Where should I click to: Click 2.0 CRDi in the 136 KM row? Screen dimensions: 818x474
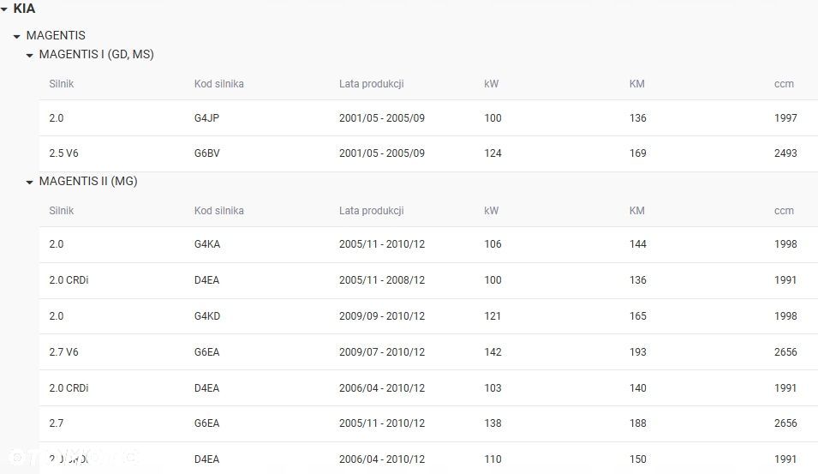tap(69, 280)
